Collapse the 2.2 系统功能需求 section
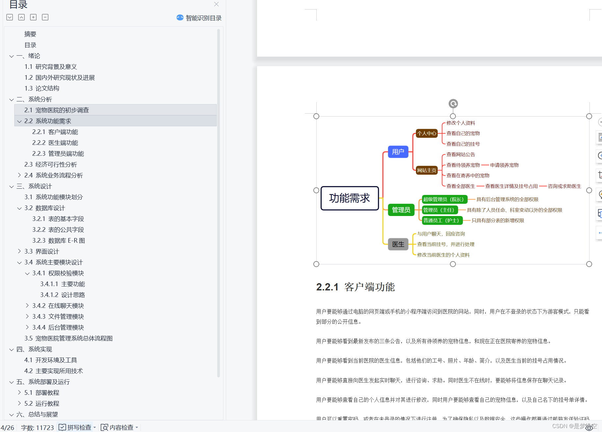 pyautogui.click(x=19, y=121)
